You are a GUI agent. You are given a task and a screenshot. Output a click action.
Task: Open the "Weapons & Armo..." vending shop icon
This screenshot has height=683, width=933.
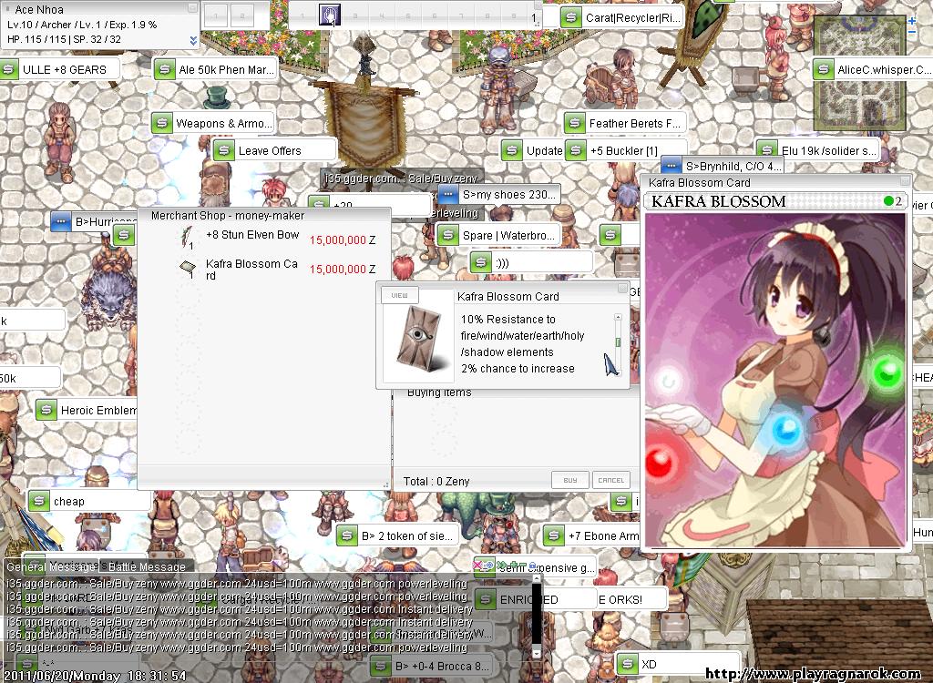pos(161,123)
